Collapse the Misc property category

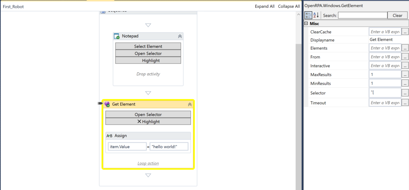[306, 24]
